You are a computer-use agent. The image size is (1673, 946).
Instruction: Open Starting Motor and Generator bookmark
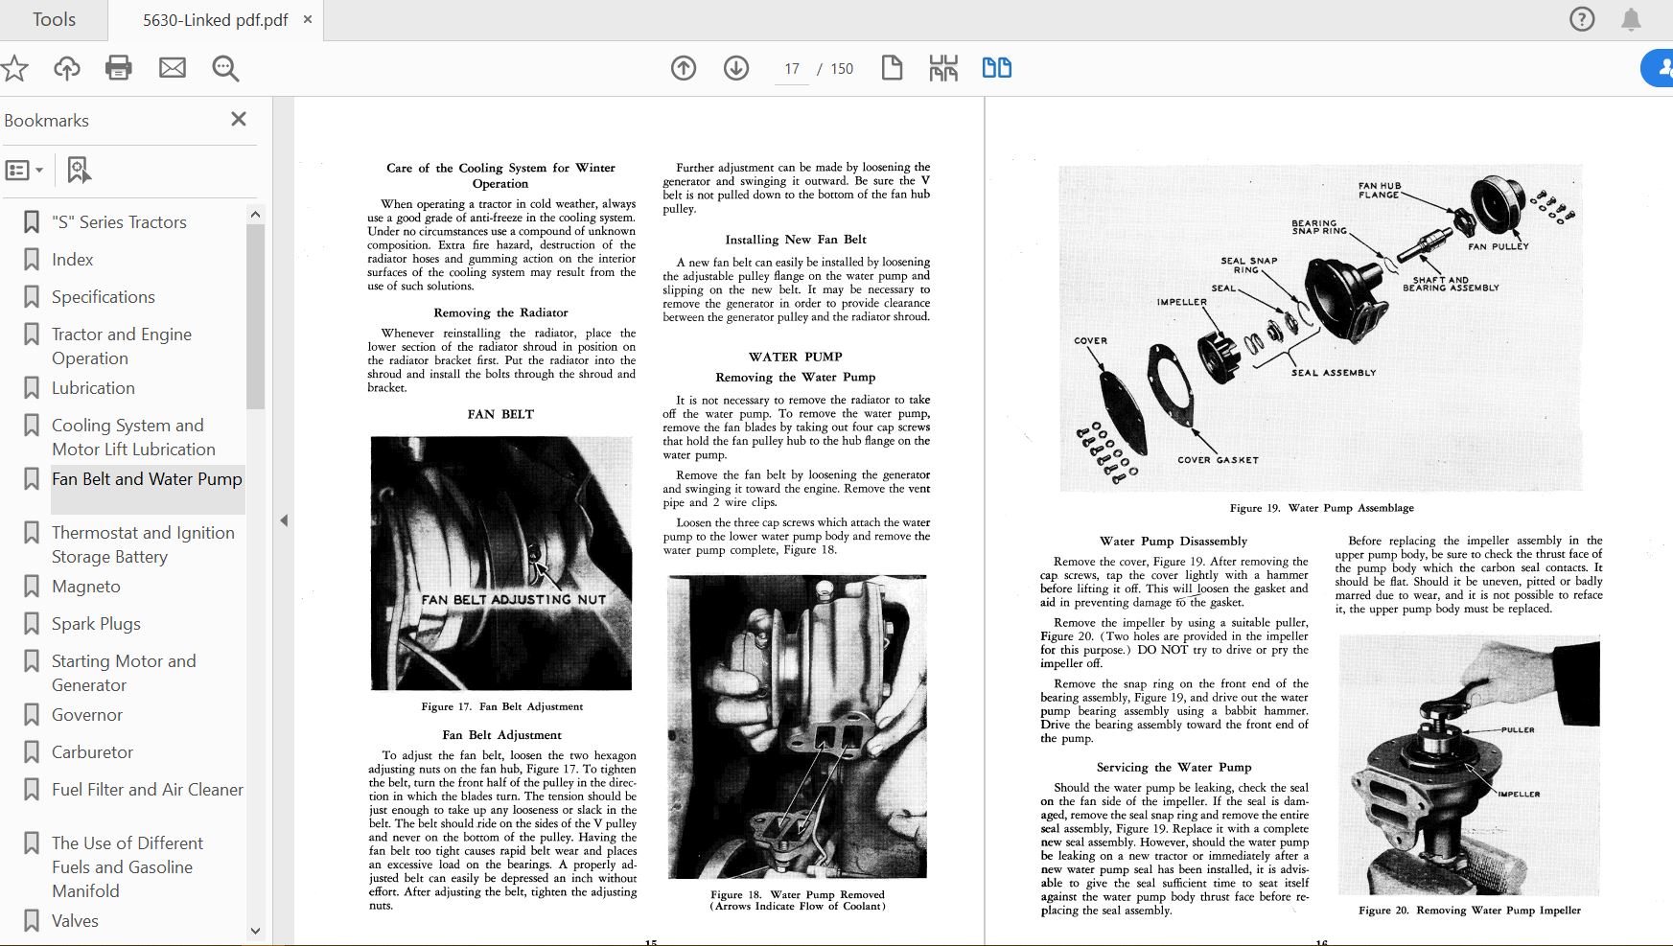click(124, 673)
